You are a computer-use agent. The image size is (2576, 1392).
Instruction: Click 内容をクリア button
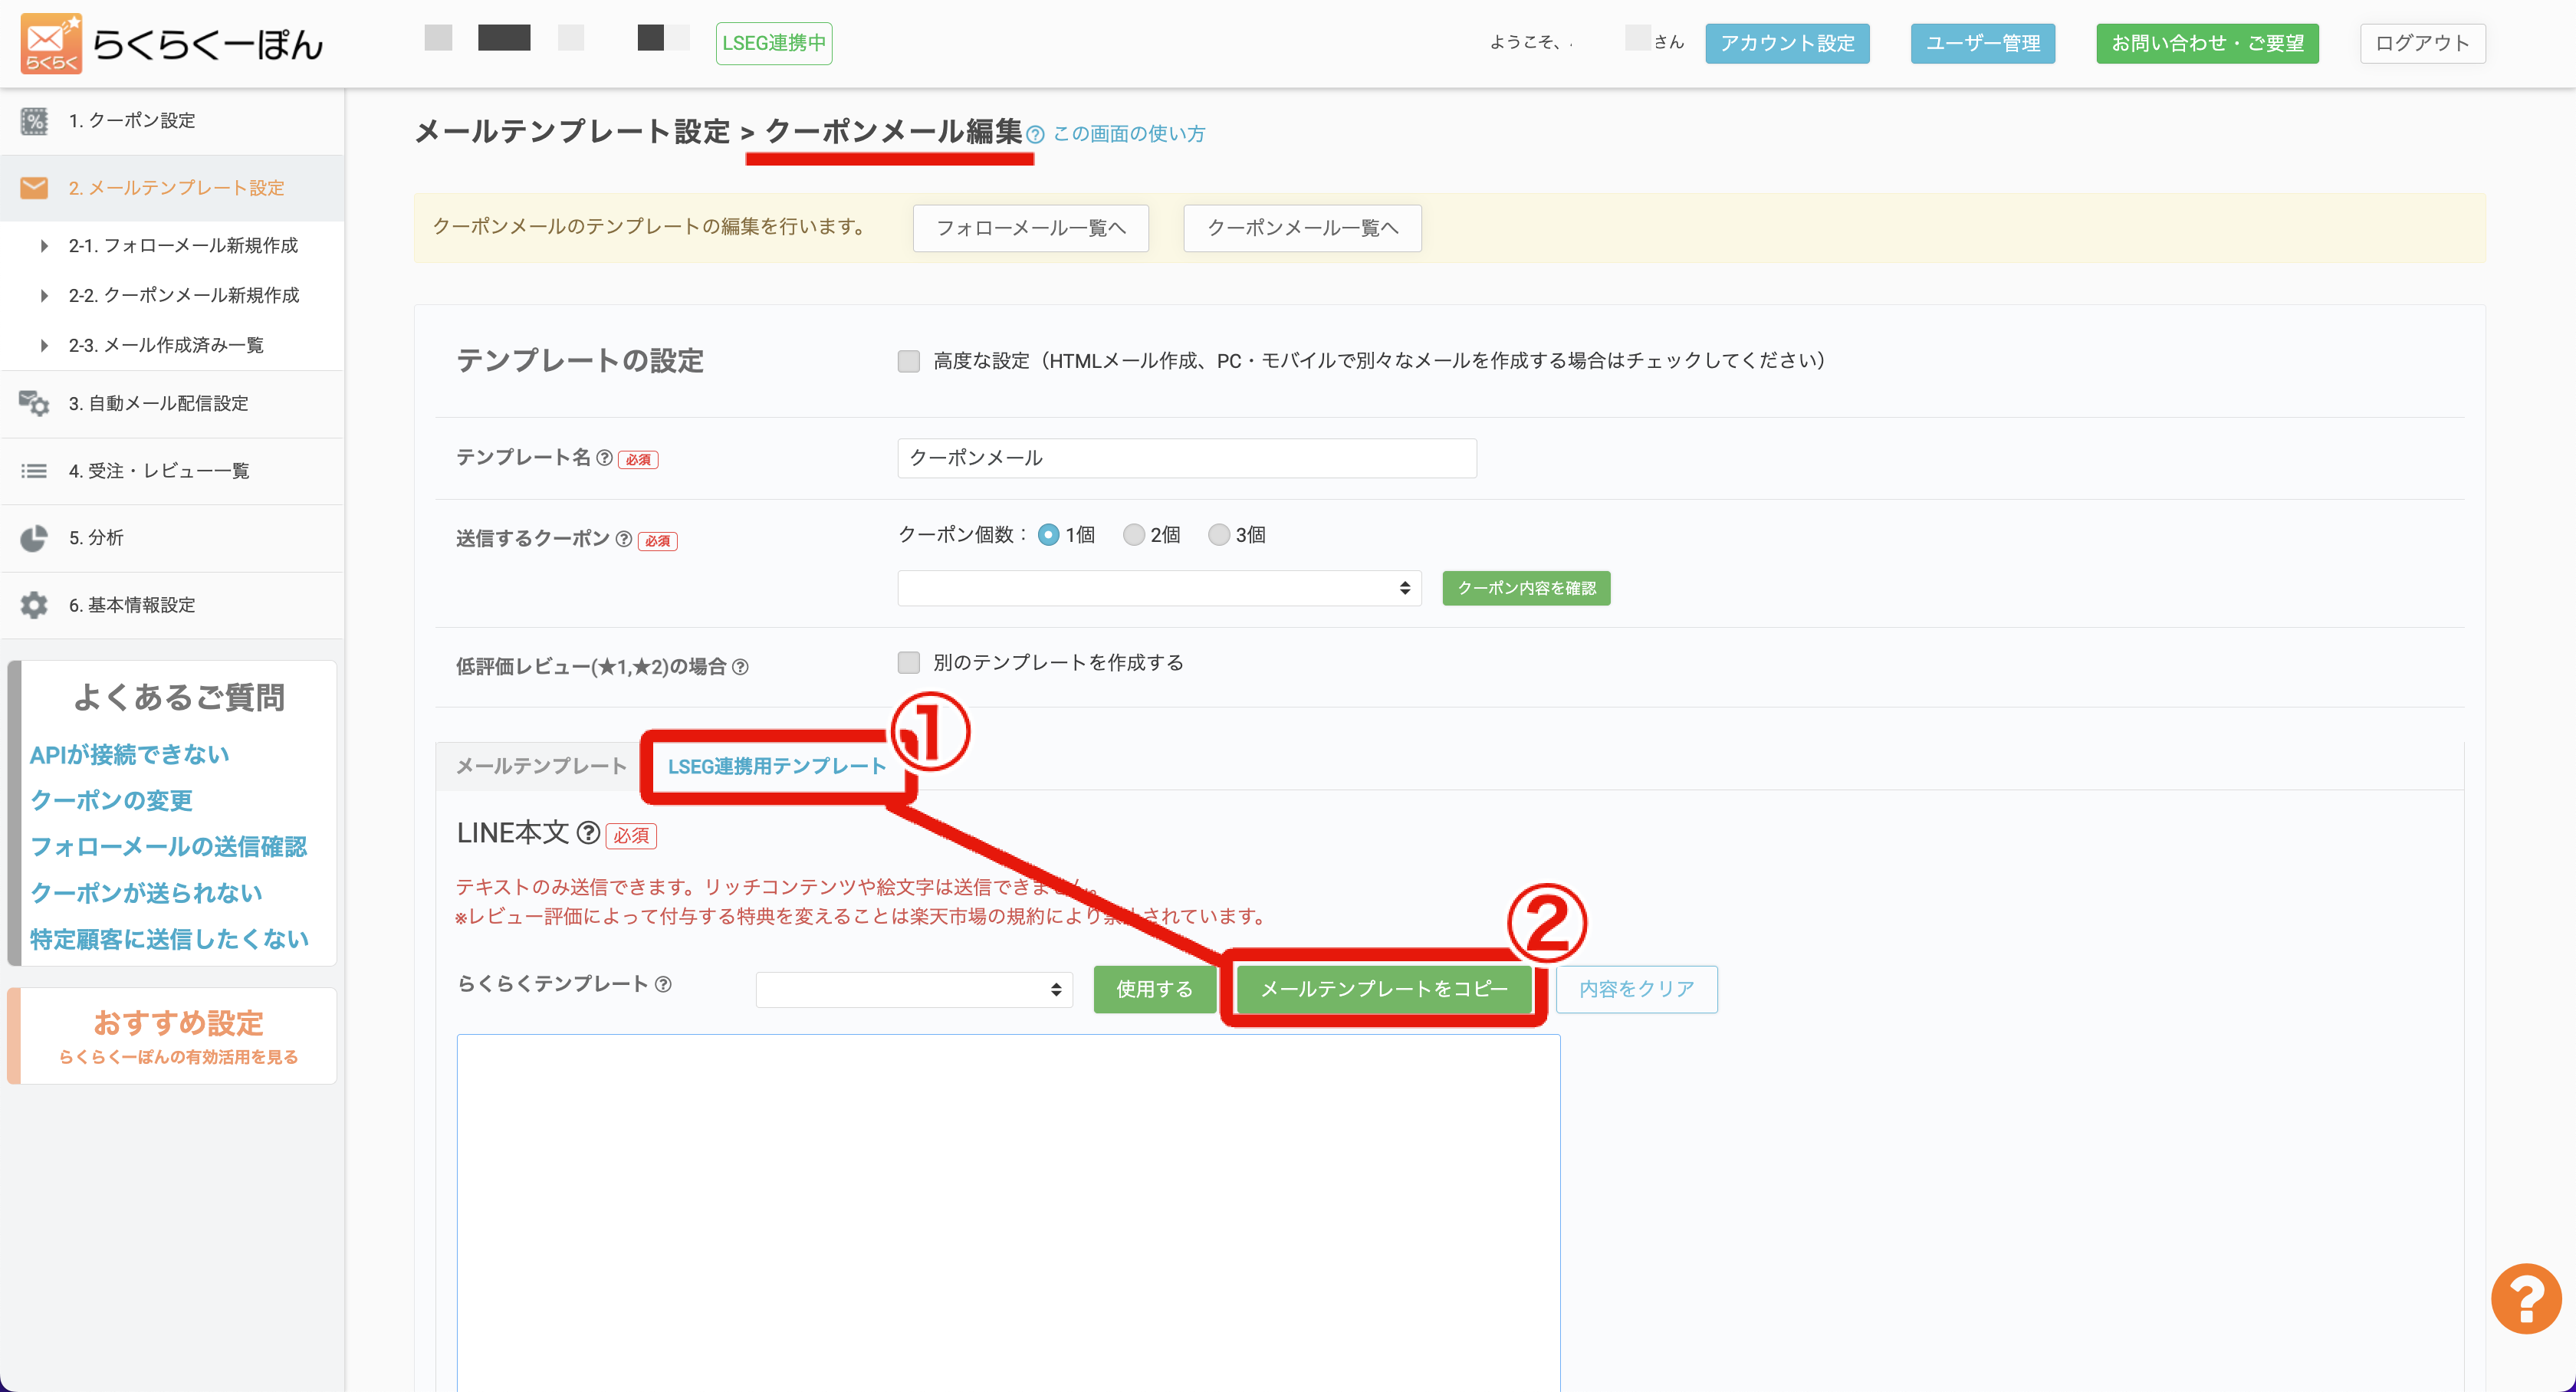[1637, 989]
